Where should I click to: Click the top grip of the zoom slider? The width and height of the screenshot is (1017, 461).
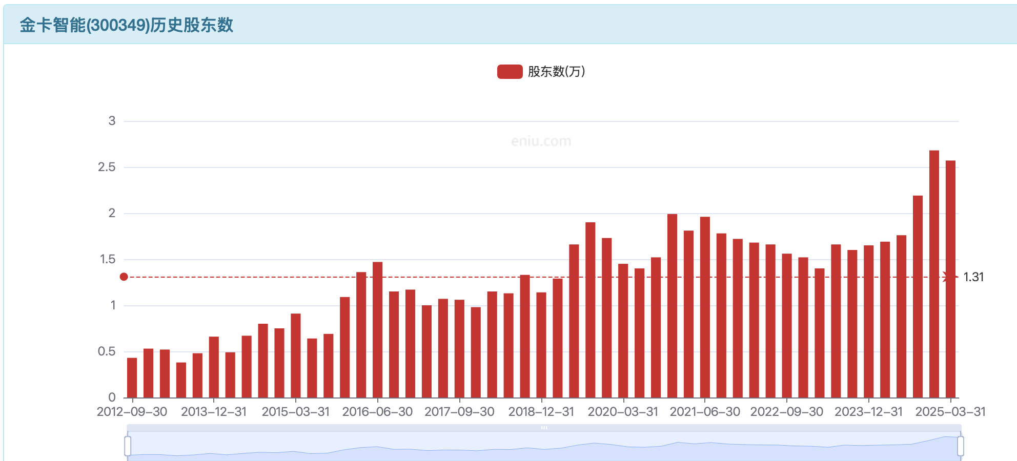[544, 428]
